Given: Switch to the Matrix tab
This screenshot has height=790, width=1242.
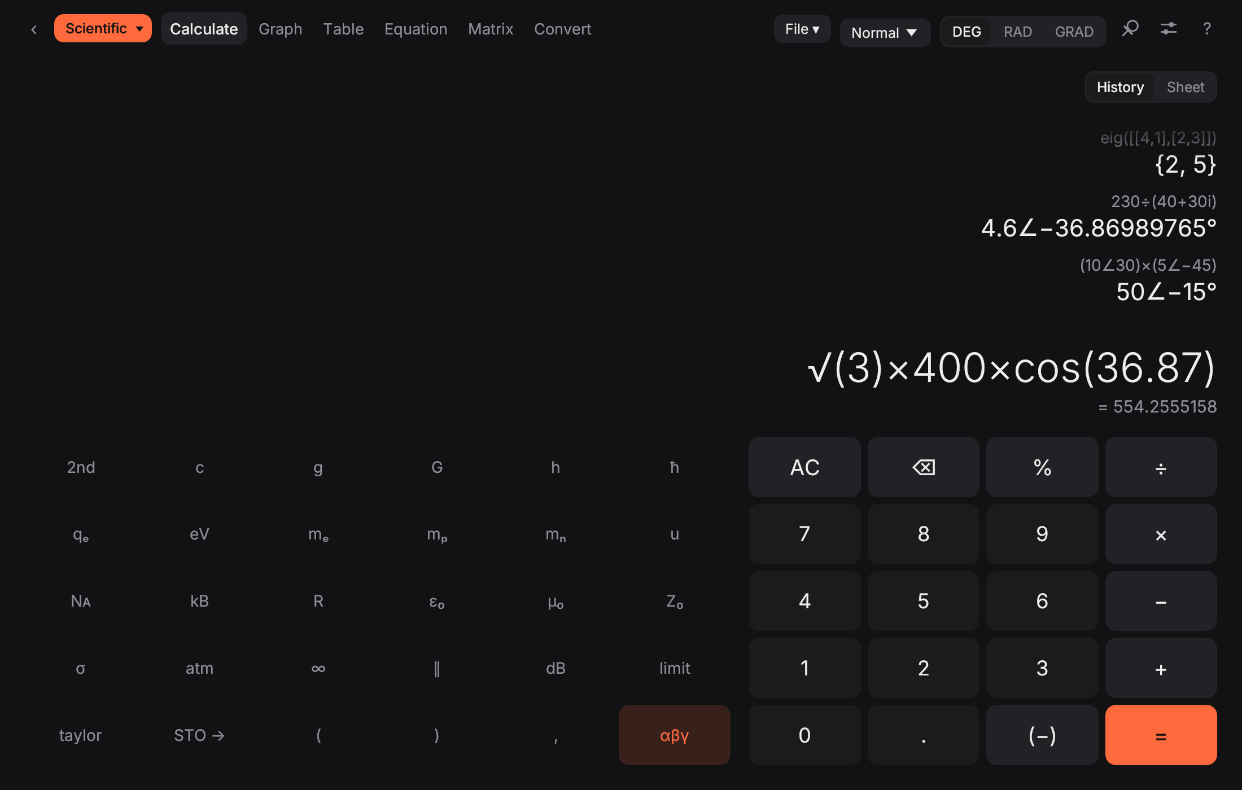Looking at the screenshot, I should coord(491,29).
